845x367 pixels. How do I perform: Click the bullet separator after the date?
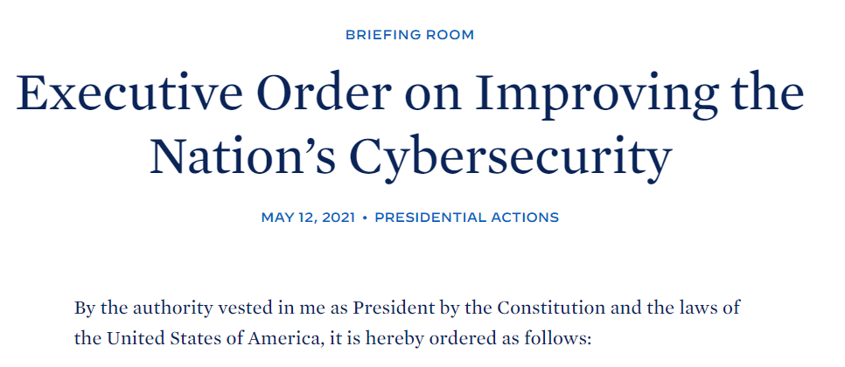tap(365, 217)
